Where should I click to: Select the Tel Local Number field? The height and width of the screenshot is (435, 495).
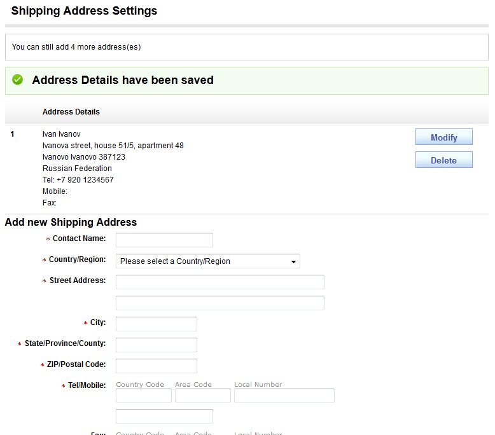[x=284, y=396]
